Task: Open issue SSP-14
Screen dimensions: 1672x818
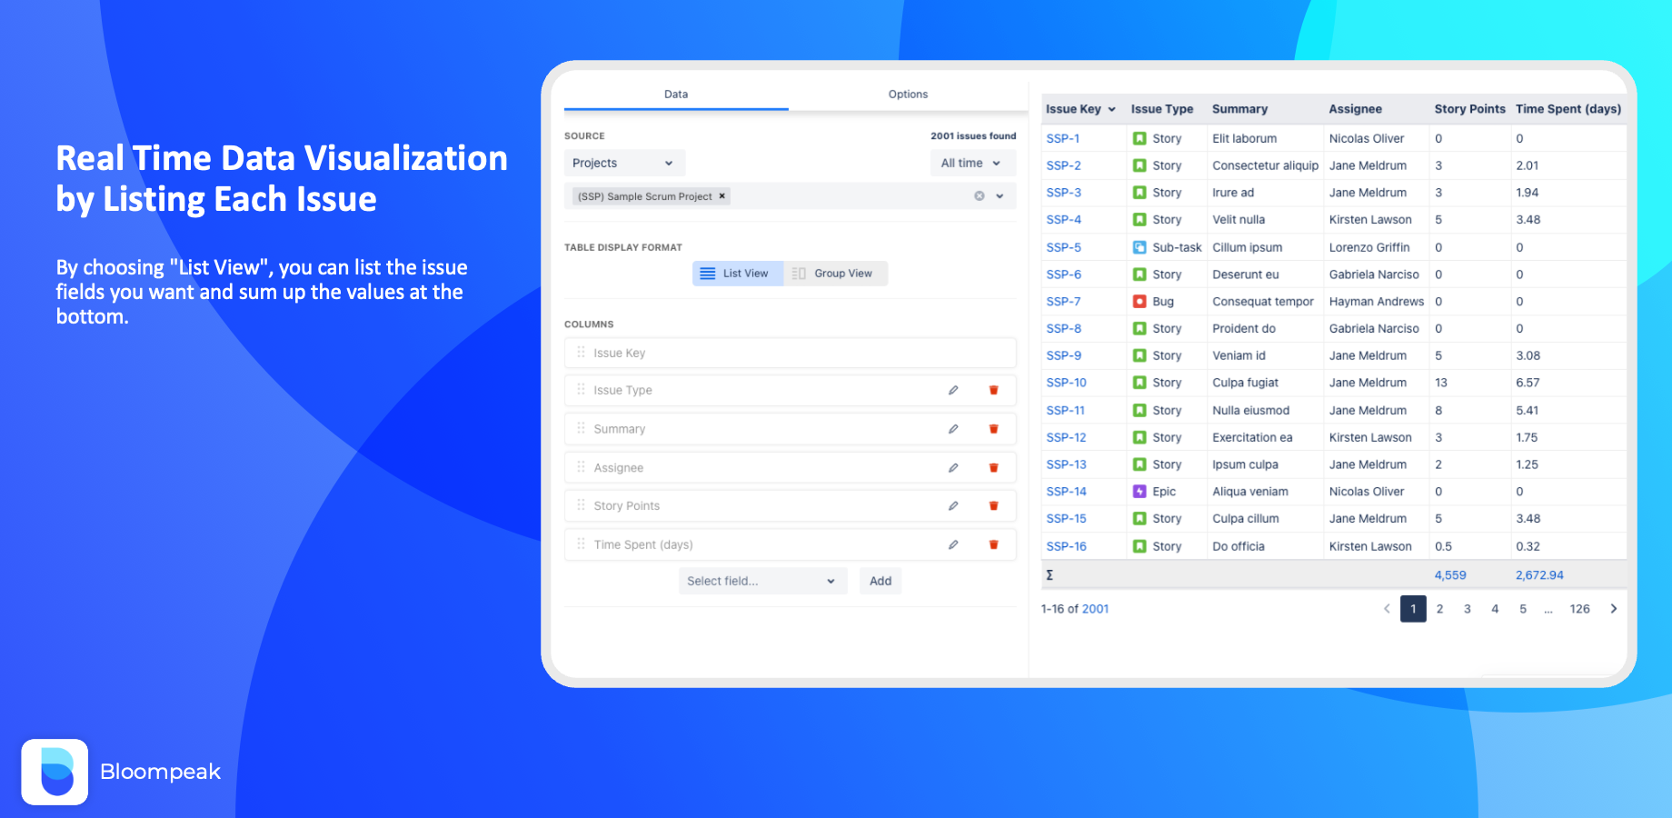Action: pos(1066,492)
